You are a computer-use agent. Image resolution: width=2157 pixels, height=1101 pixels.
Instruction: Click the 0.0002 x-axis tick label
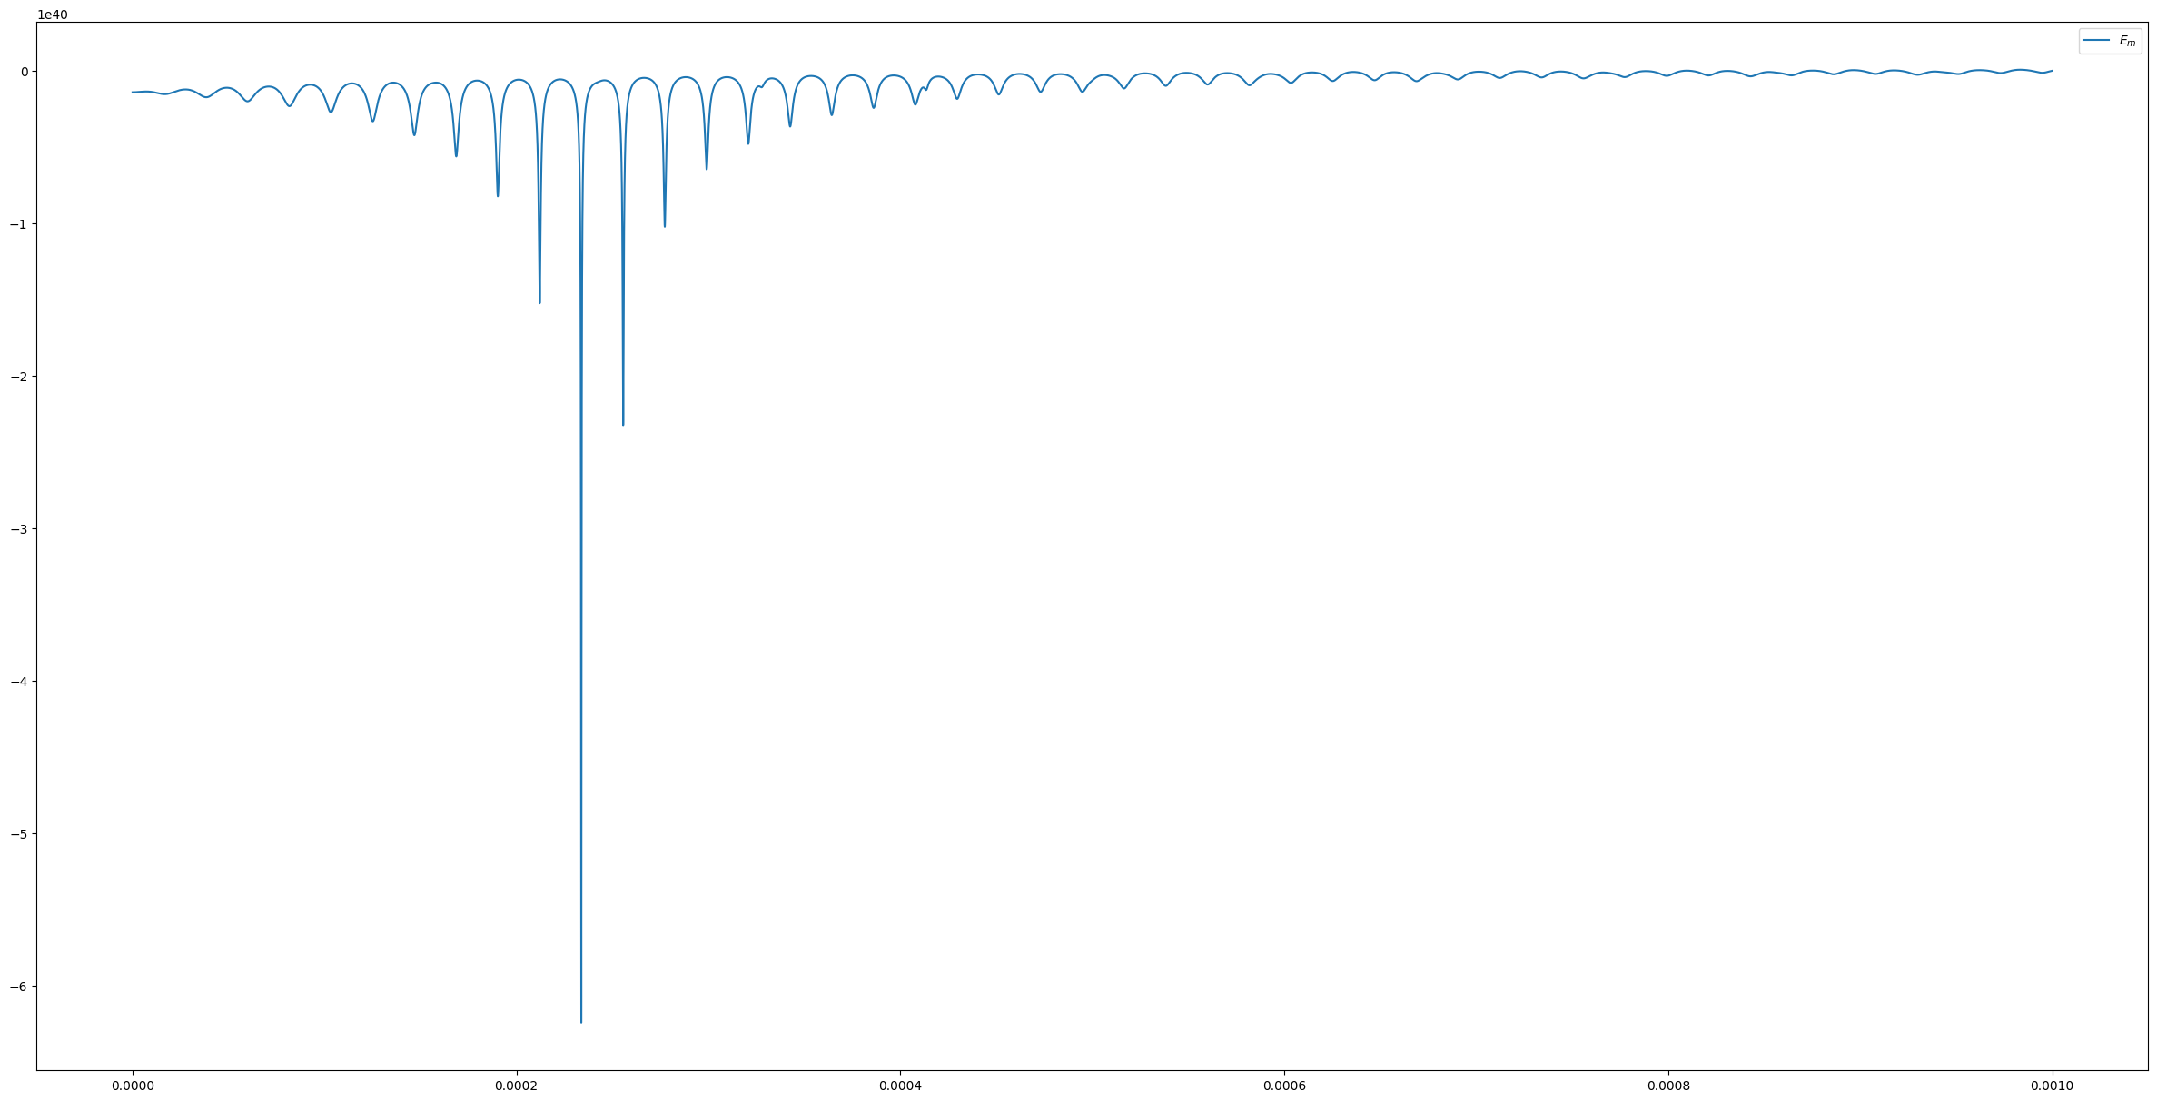pos(517,1085)
